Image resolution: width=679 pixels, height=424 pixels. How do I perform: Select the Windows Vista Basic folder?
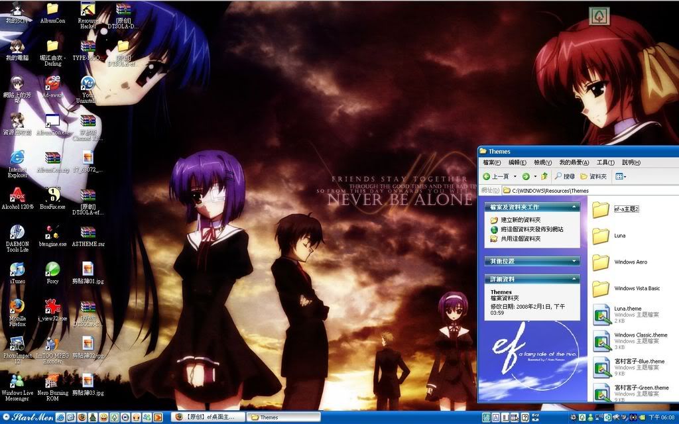(626, 289)
